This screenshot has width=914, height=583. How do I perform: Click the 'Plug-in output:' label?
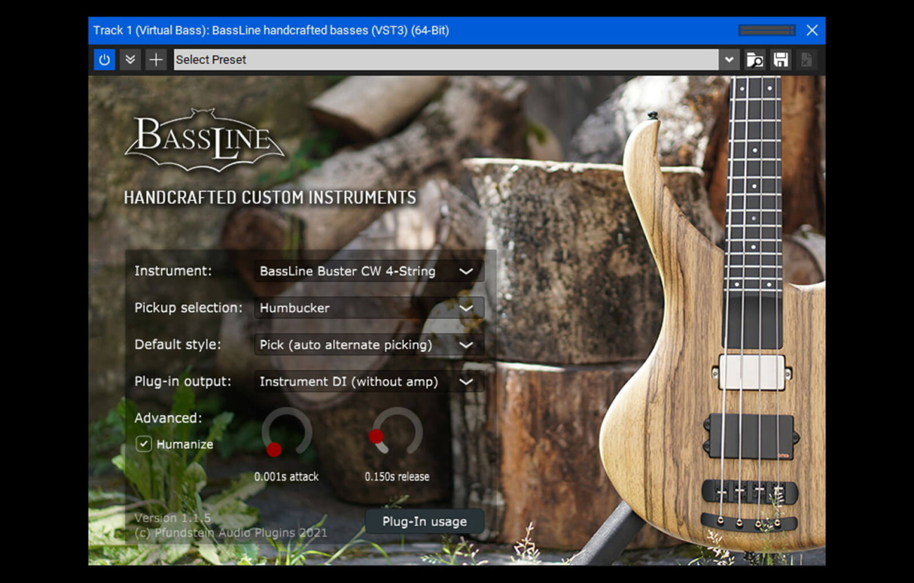(183, 381)
